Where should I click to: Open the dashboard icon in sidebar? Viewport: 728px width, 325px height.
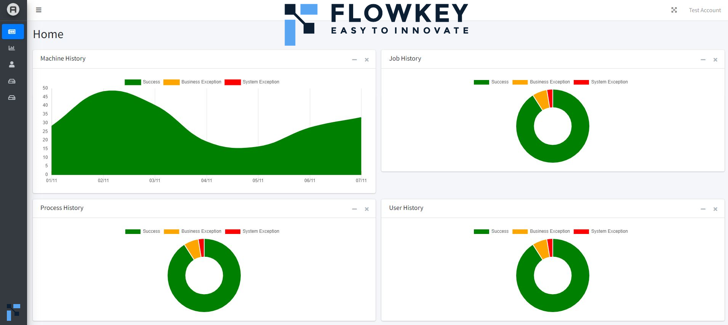(12, 32)
